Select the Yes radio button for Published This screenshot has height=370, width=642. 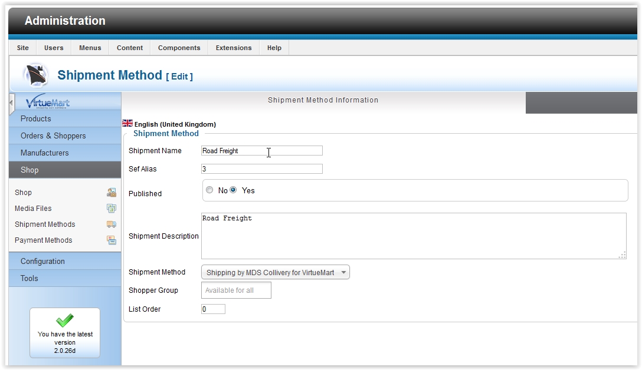tap(234, 190)
